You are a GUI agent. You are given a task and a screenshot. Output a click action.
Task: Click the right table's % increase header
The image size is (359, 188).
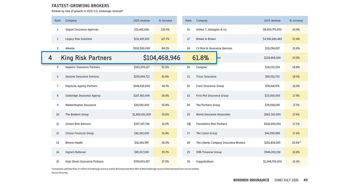(296, 21)
